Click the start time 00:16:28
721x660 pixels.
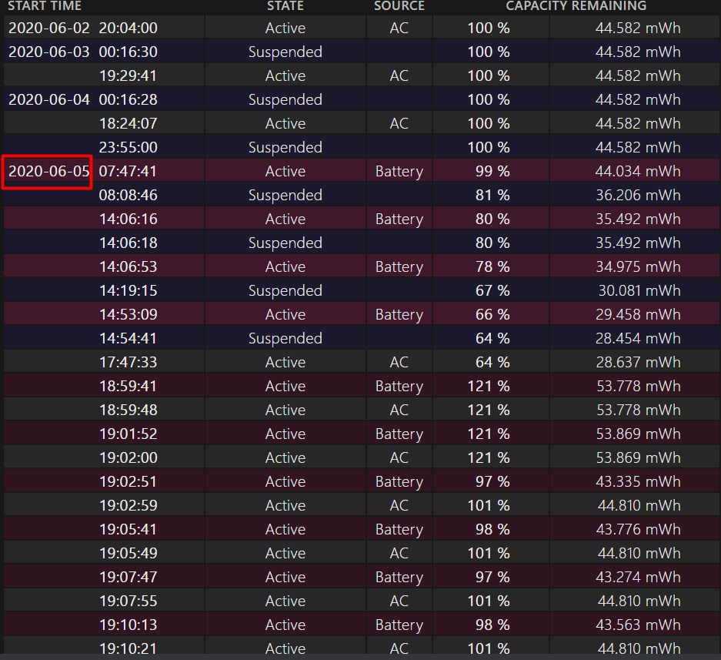click(129, 100)
